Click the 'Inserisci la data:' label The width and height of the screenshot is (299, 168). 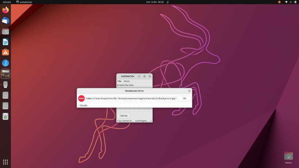[125, 85]
